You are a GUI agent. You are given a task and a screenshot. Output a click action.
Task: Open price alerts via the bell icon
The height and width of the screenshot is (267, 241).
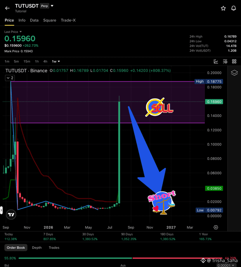point(234,8)
